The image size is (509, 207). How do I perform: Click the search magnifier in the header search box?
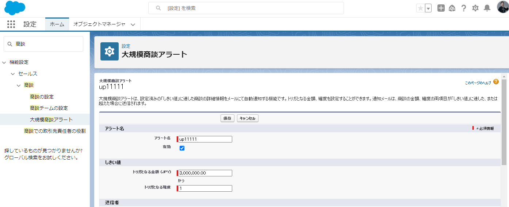pos(158,8)
